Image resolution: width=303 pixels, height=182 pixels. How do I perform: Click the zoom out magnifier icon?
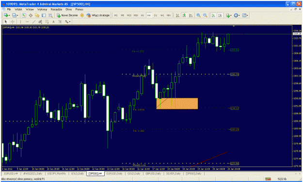tap(205, 15)
